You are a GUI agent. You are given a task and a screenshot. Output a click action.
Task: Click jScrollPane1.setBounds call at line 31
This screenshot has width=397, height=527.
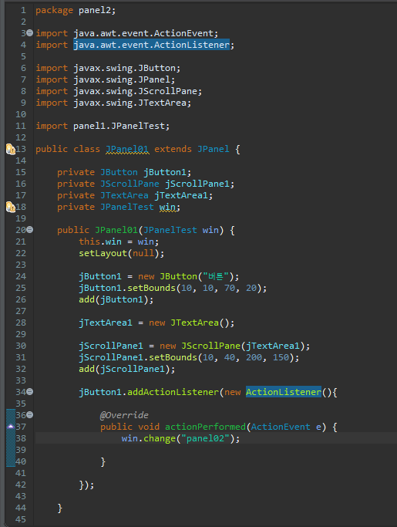pos(189,357)
